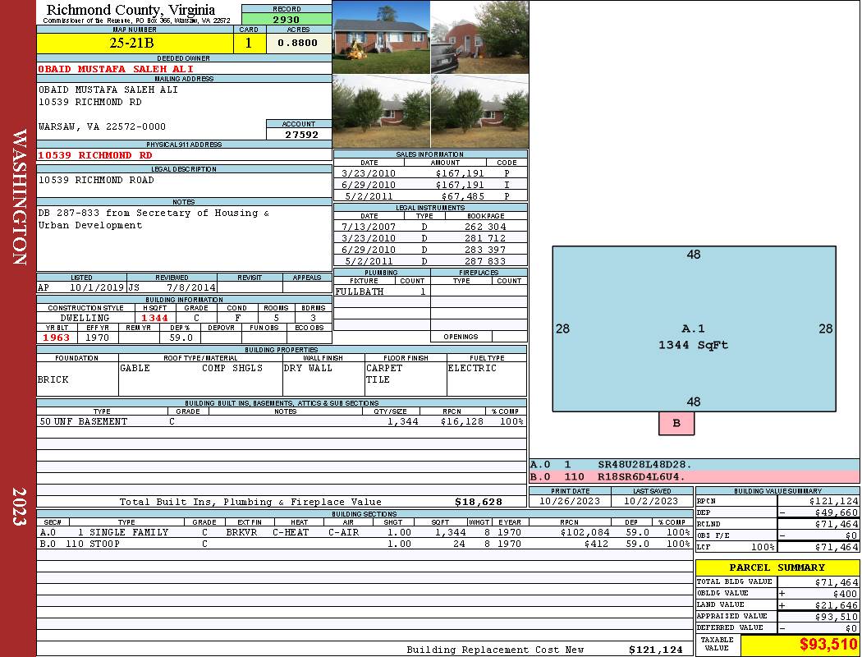Click reviewed date 7/8/2014
The height and width of the screenshot is (657, 862).
[x=191, y=287]
